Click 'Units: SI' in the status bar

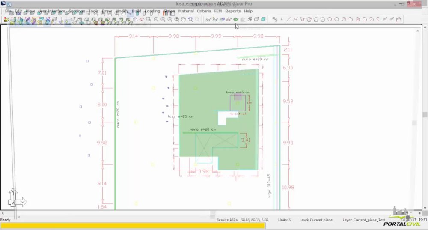[x=285, y=220]
